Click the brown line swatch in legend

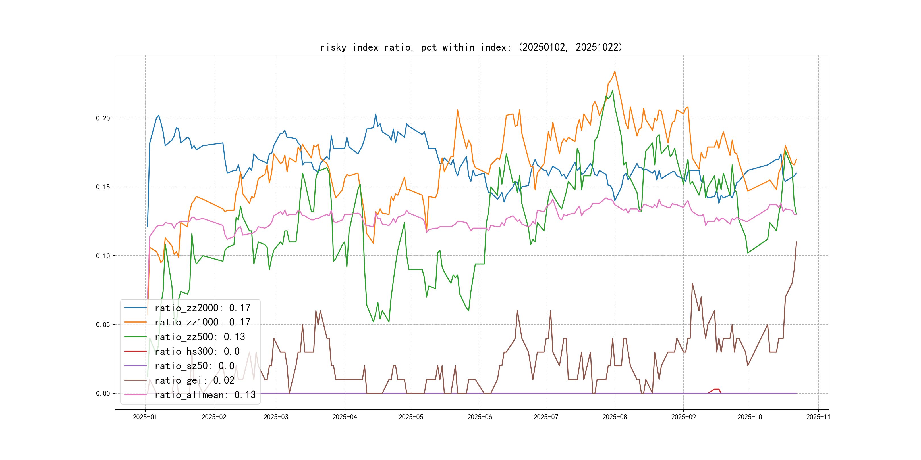pyautogui.click(x=136, y=380)
